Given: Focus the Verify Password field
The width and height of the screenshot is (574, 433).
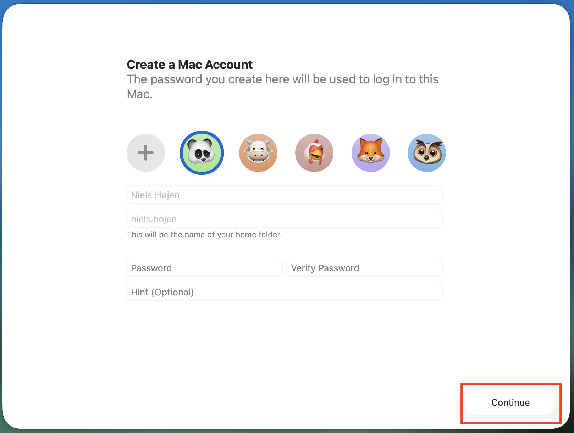Looking at the screenshot, I should pos(364,268).
